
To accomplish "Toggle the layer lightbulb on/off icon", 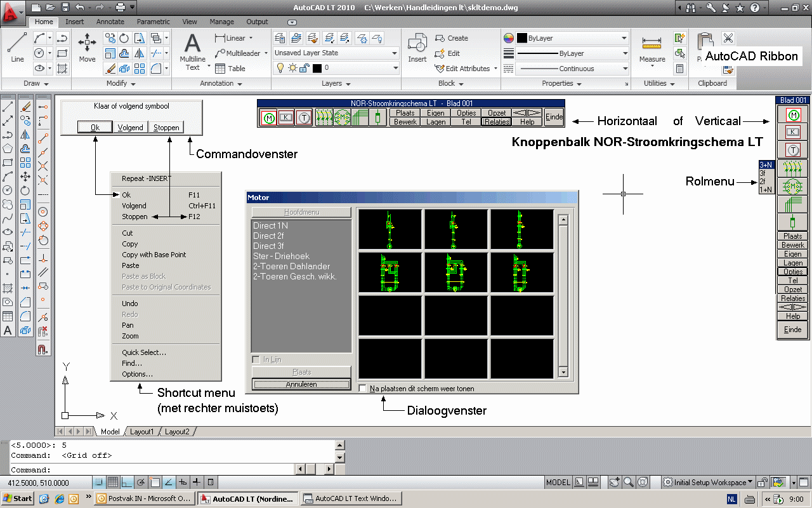I will (x=280, y=68).
